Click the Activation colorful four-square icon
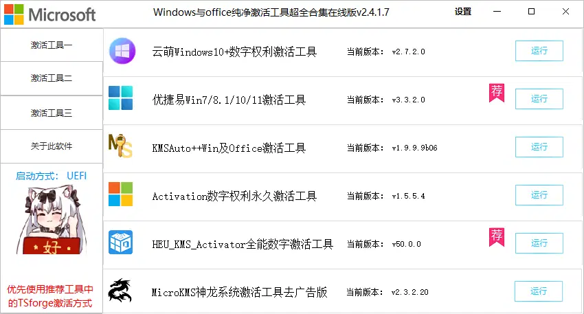This screenshot has width=584, height=314. (121, 194)
